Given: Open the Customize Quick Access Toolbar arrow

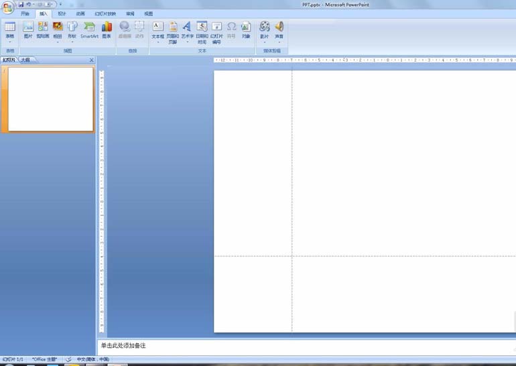Looking at the screenshot, I should pos(60,5).
